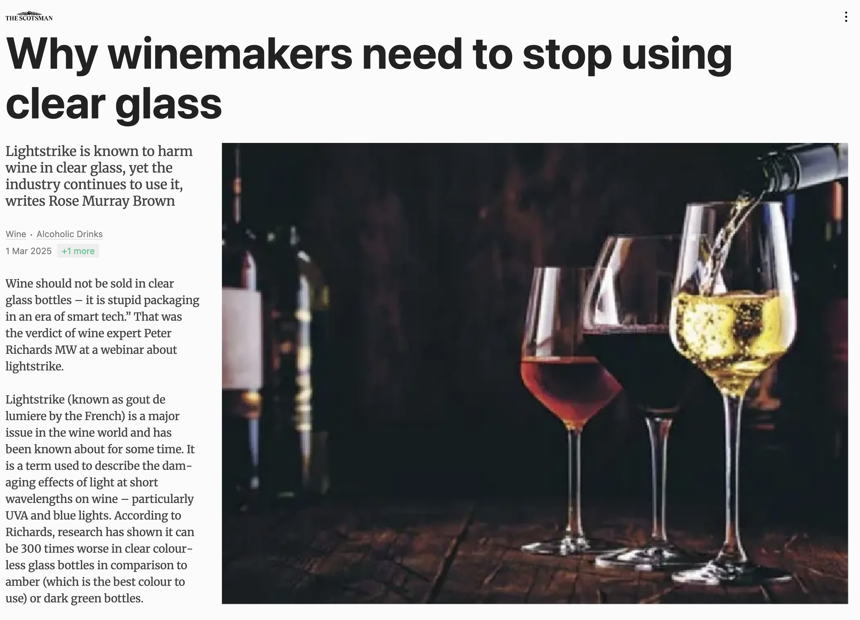Click the Lightstrike subheading by Rose Murray Brown
Screen dimensions: 860x620
click(x=99, y=176)
